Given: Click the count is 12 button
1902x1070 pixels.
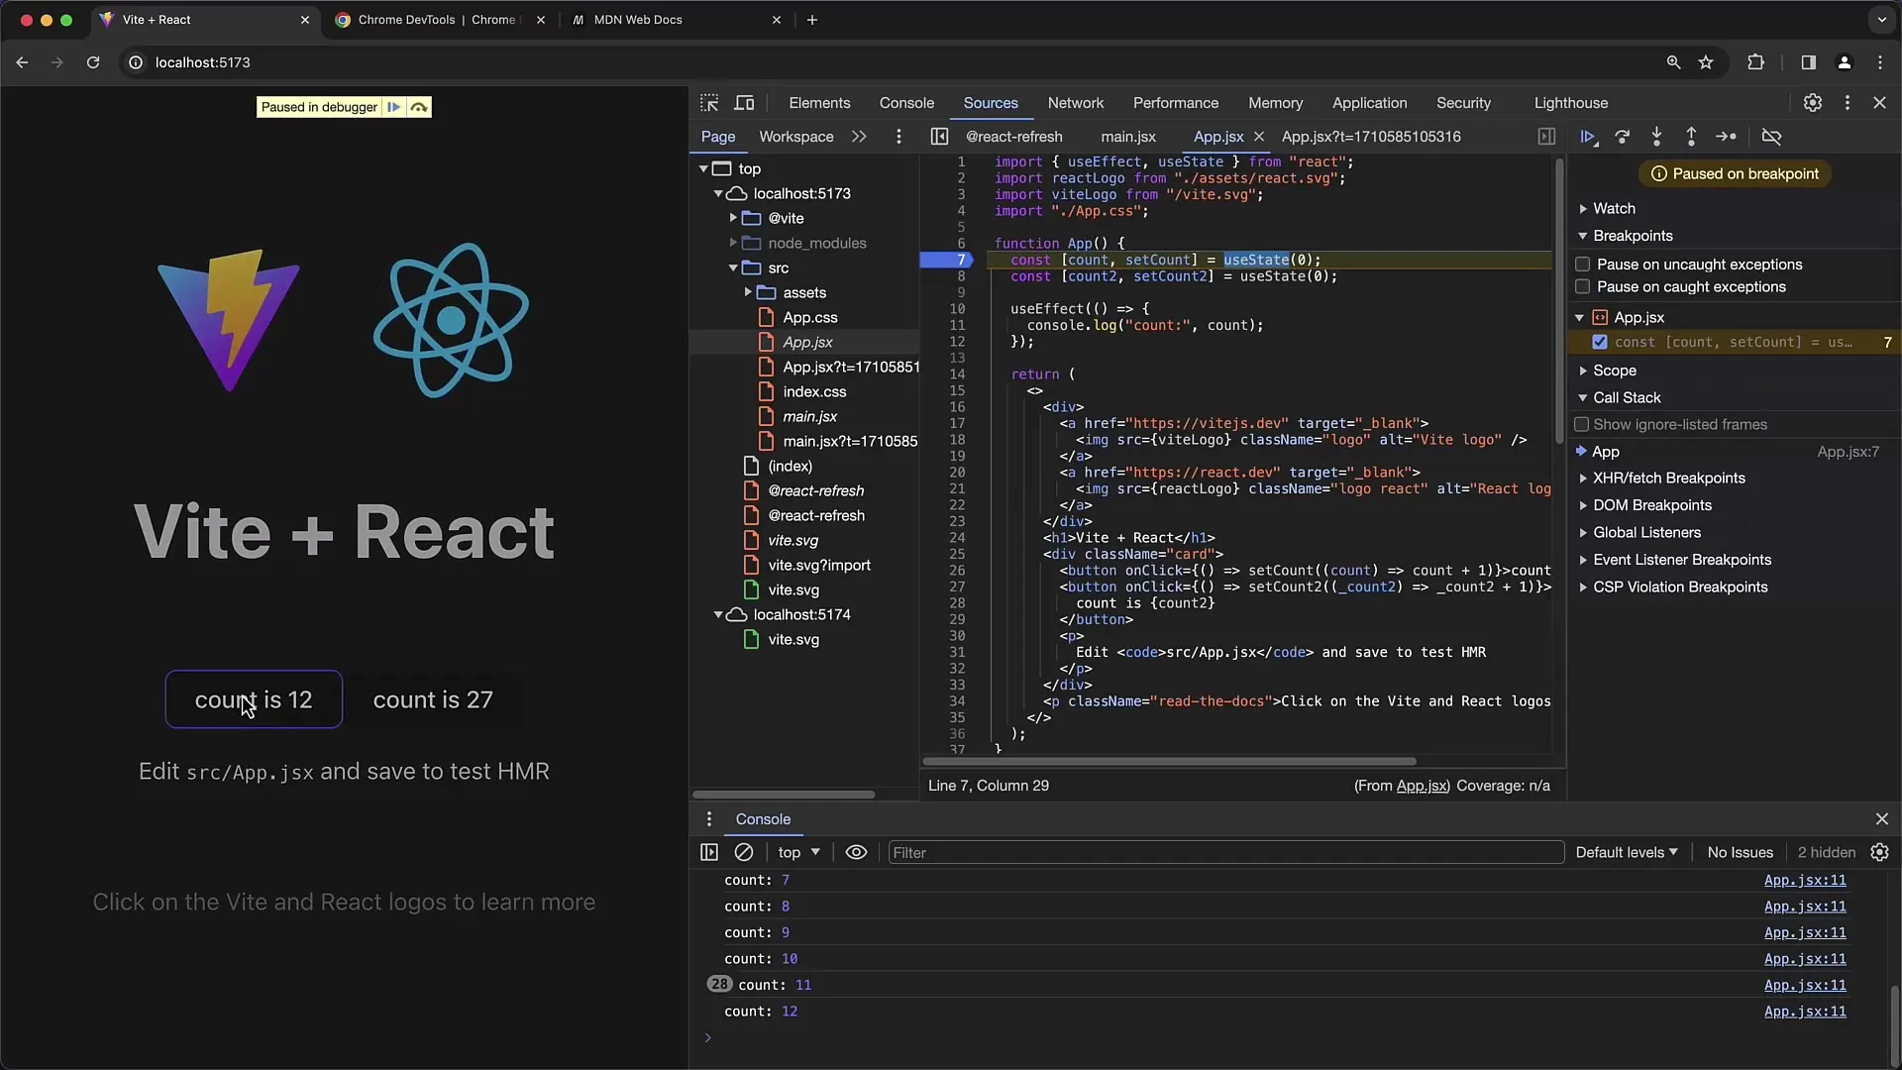Looking at the screenshot, I should [x=254, y=699].
